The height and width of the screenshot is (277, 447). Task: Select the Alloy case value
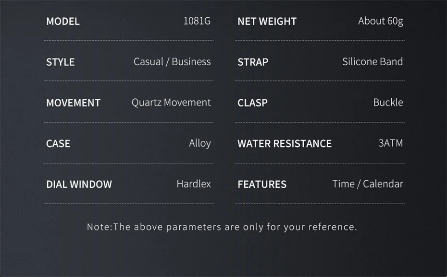200,143
